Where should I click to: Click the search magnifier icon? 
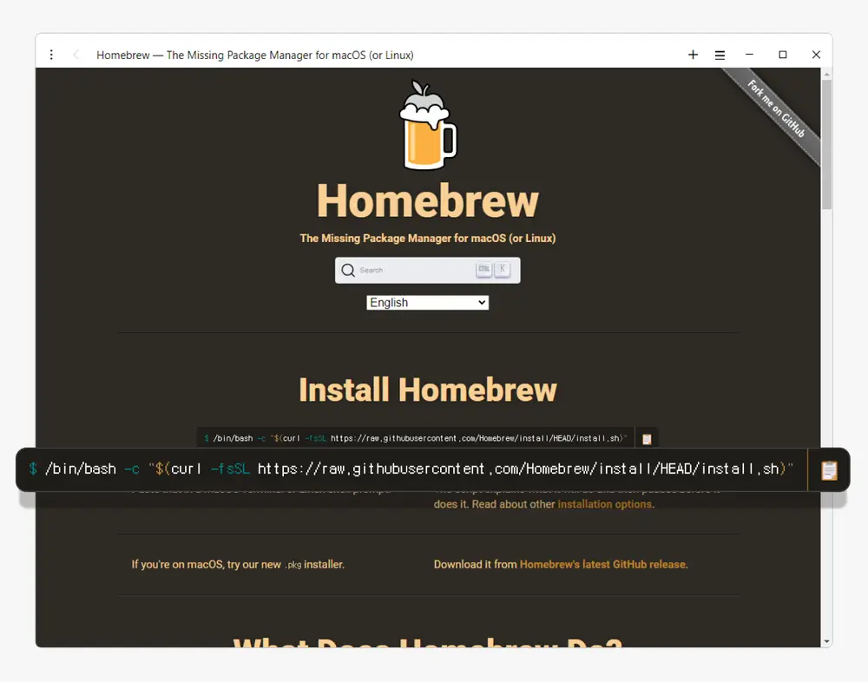point(348,270)
